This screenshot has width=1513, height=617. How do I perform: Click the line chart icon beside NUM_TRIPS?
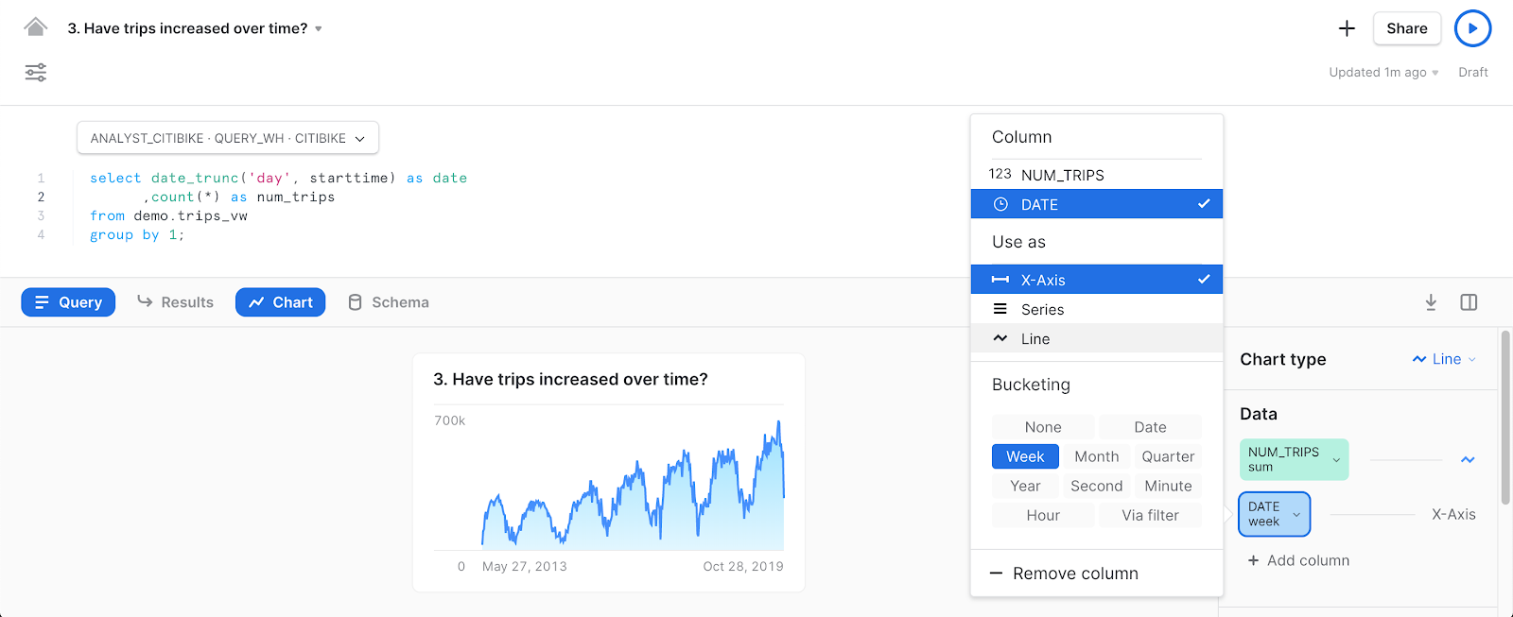pyautogui.click(x=1468, y=460)
